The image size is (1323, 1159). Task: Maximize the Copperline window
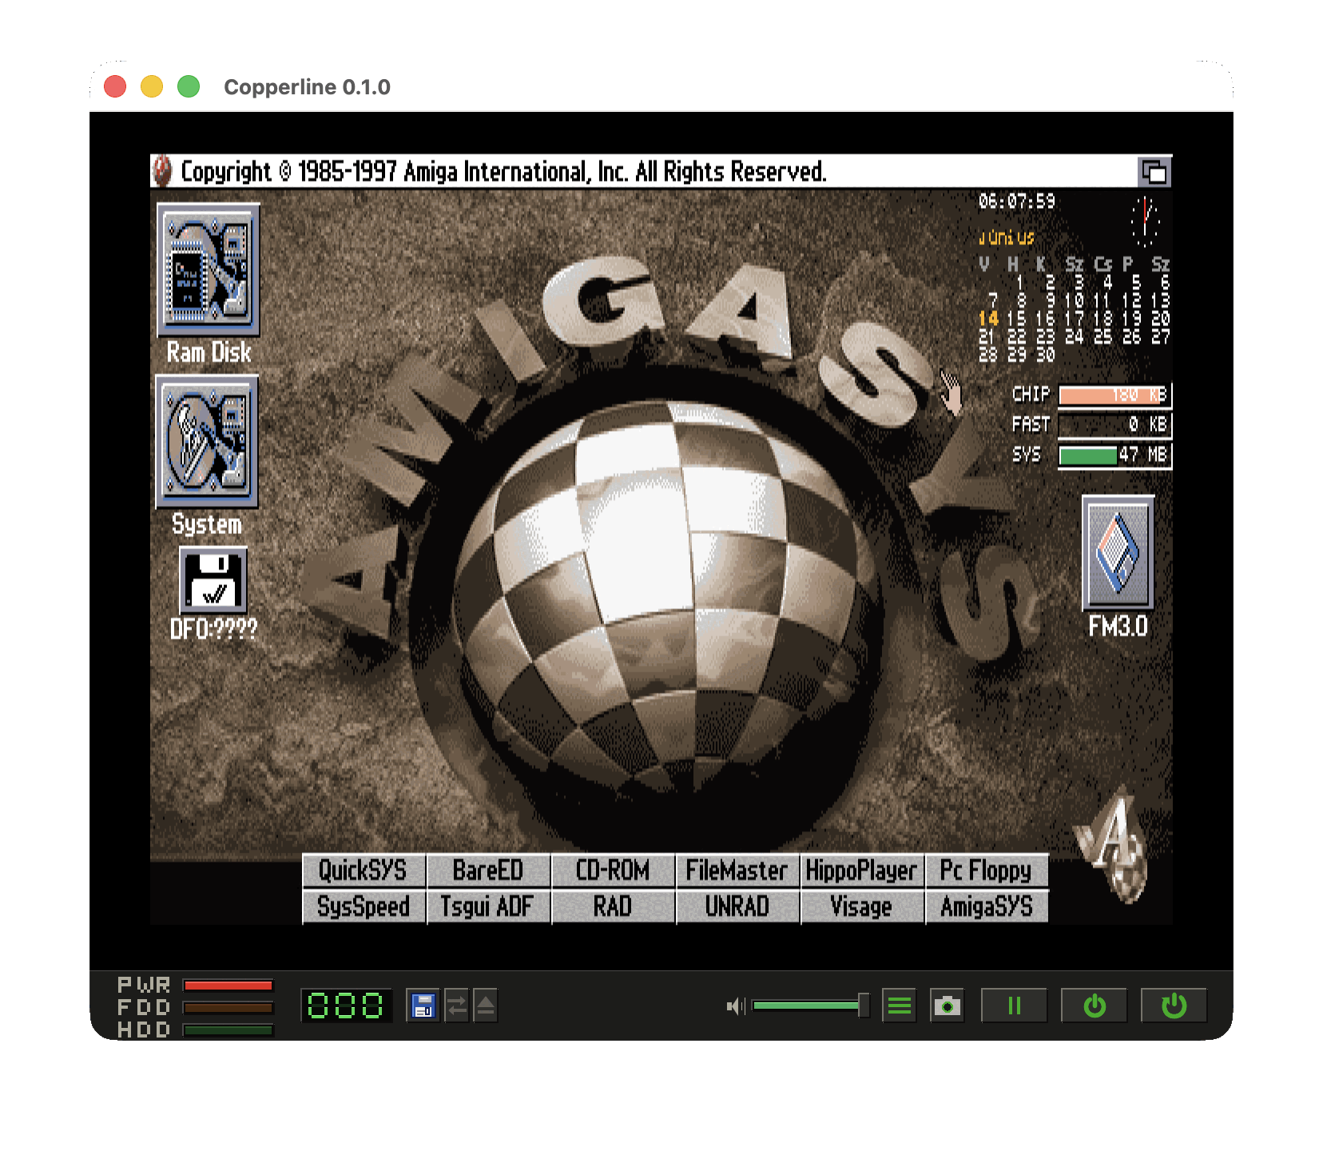tap(189, 86)
